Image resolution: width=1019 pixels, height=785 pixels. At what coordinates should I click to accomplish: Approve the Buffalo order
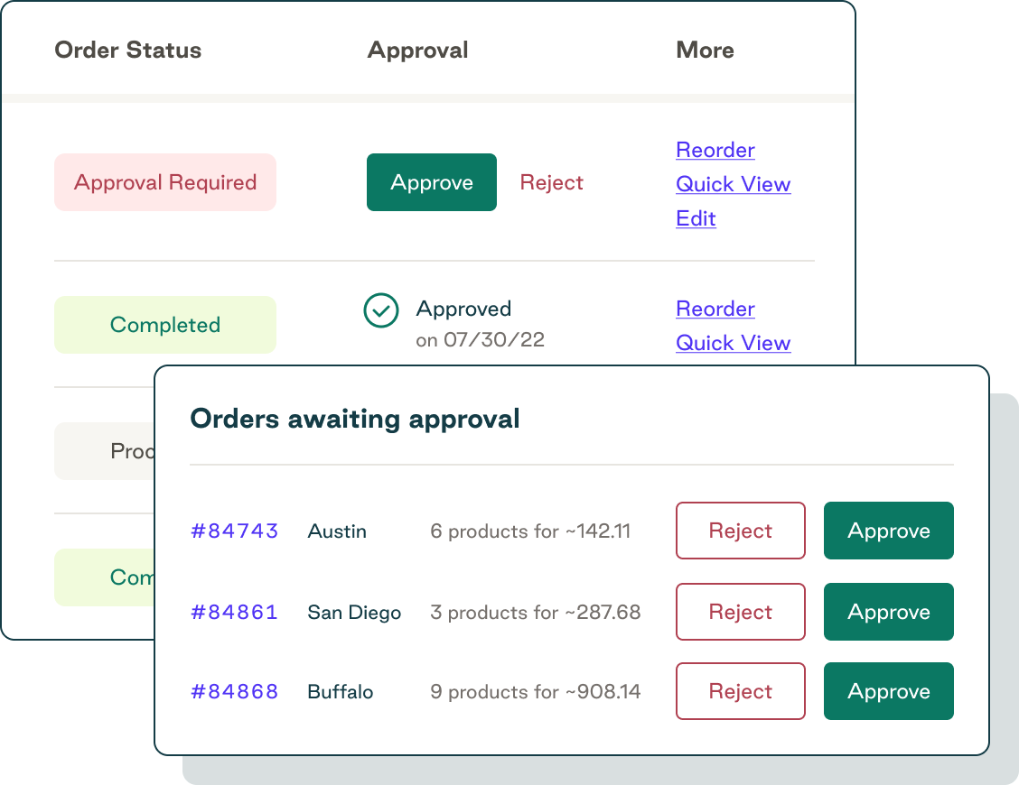[x=888, y=691]
